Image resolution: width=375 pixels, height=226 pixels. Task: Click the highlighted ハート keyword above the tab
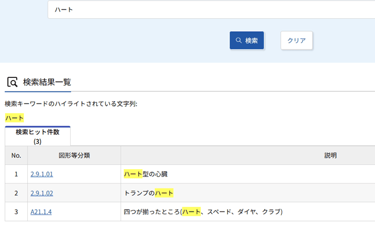click(14, 118)
